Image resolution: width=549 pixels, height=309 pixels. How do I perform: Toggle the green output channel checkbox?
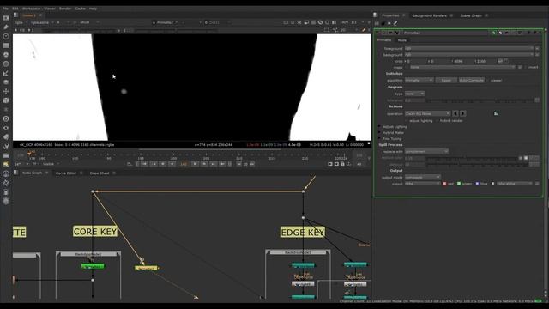(x=459, y=184)
